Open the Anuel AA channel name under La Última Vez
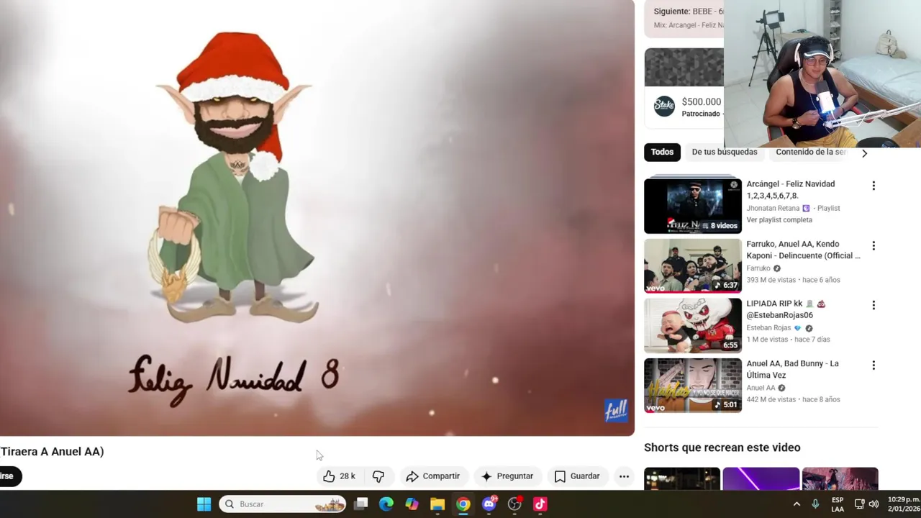 (x=761, y=388)
